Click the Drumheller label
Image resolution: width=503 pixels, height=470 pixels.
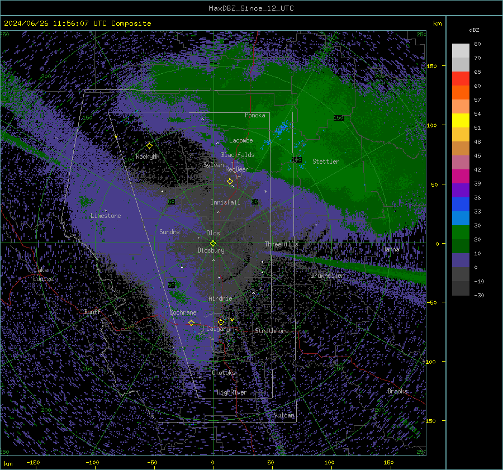point(328,276)
